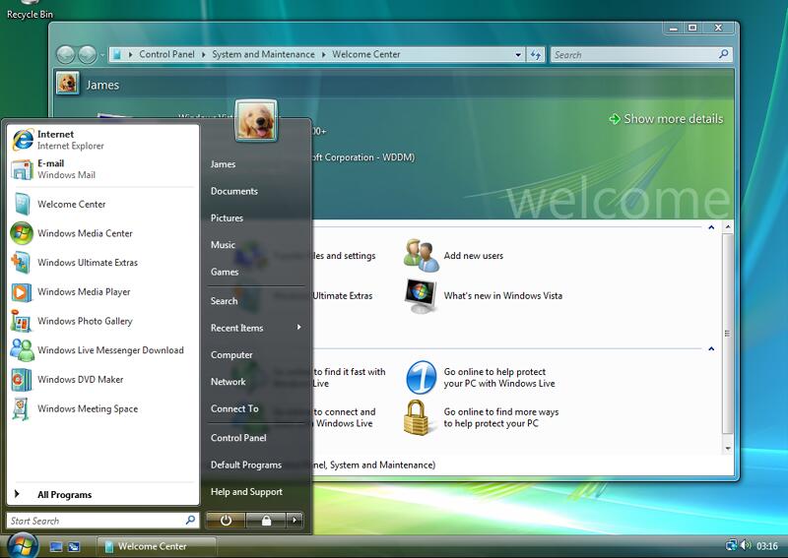Click the Start Search input box
788x558 pixels.
click(x=94, y=521)
